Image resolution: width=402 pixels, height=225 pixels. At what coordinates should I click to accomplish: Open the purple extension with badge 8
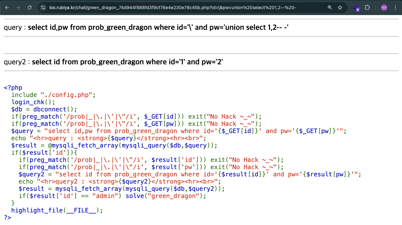(356, 8)
